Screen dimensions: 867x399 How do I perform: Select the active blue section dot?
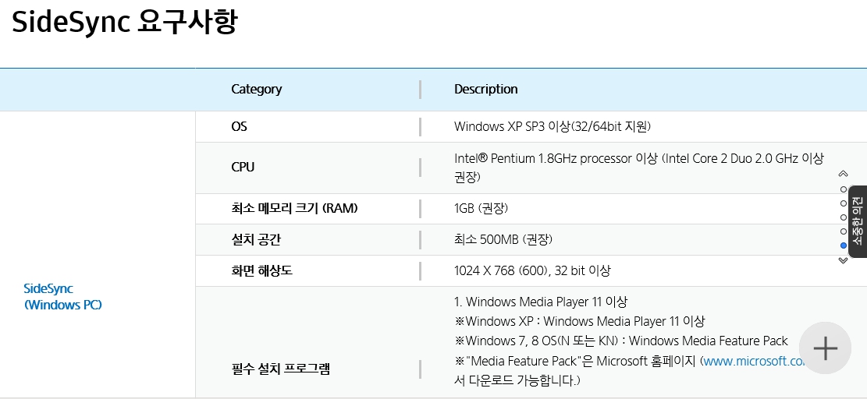(x=844, y=245)
